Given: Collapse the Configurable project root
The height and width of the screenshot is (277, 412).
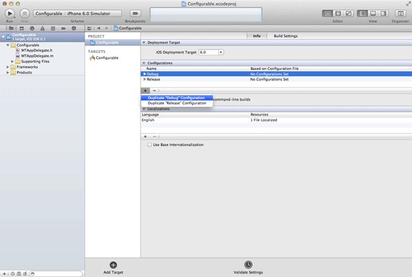Looking at the screenshot, I should point(3,37).
